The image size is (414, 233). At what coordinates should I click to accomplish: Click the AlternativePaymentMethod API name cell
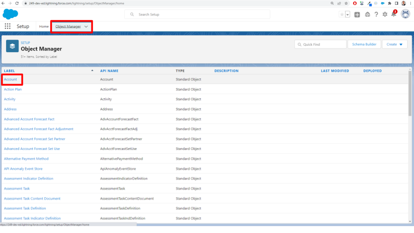[x=121, y=159]
